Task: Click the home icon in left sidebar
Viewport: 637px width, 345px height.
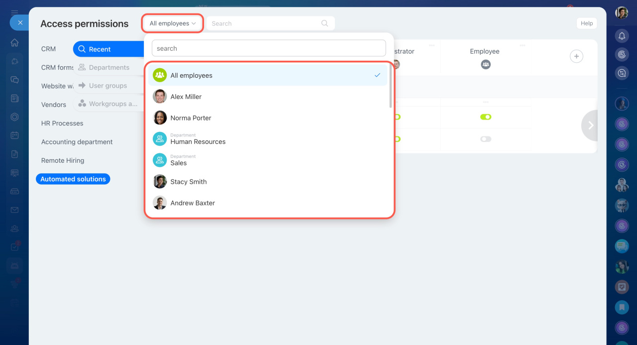Action: pos(14,42)
